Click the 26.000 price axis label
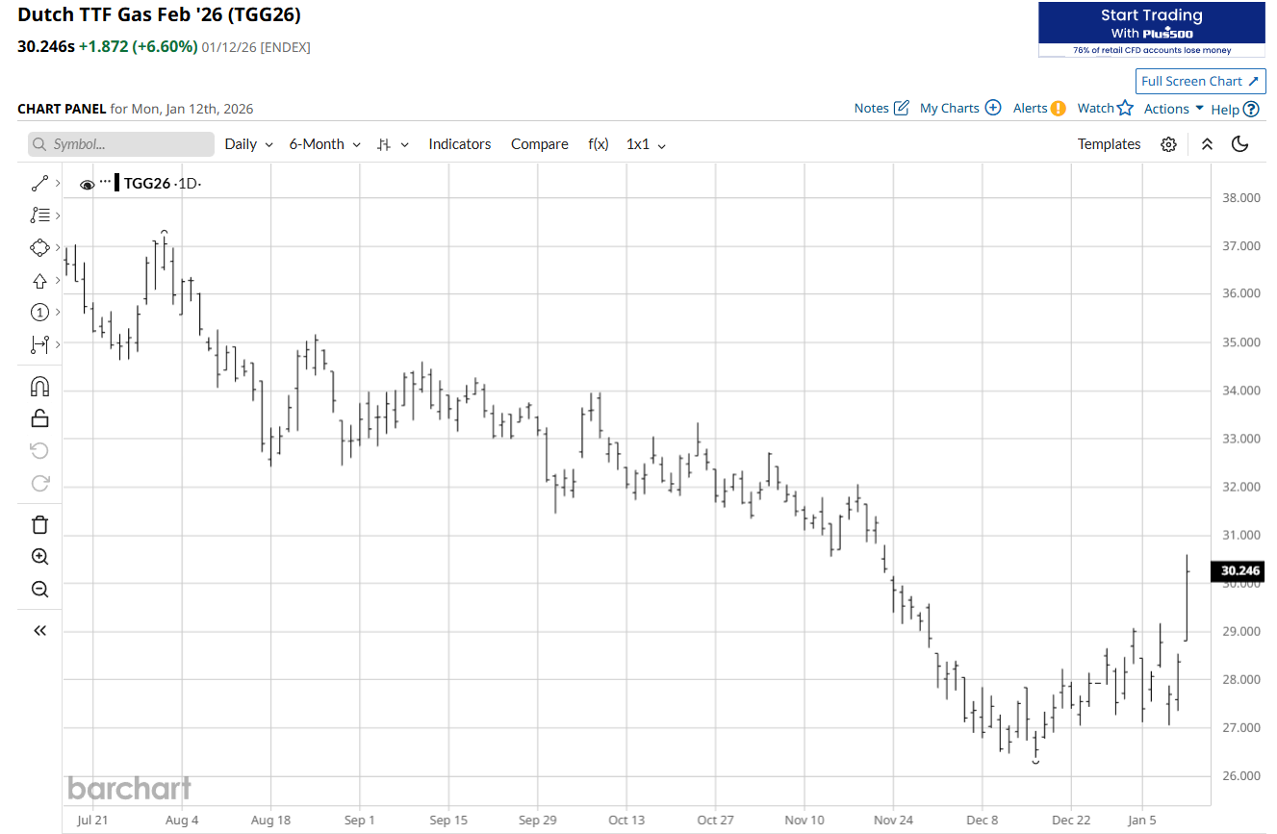1277x834 pixels. tap(1240, 776)
